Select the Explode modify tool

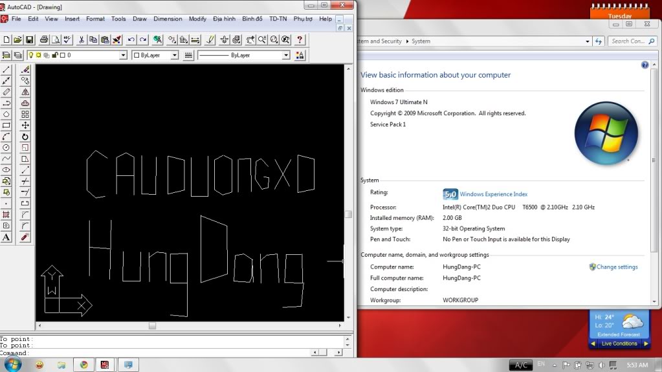25,237
